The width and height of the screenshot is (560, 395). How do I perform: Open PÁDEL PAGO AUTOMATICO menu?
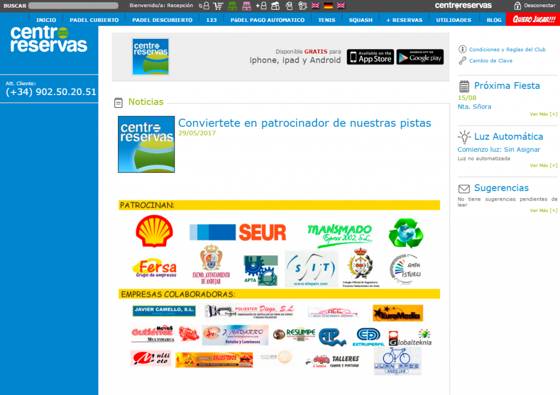coord(267,20)
